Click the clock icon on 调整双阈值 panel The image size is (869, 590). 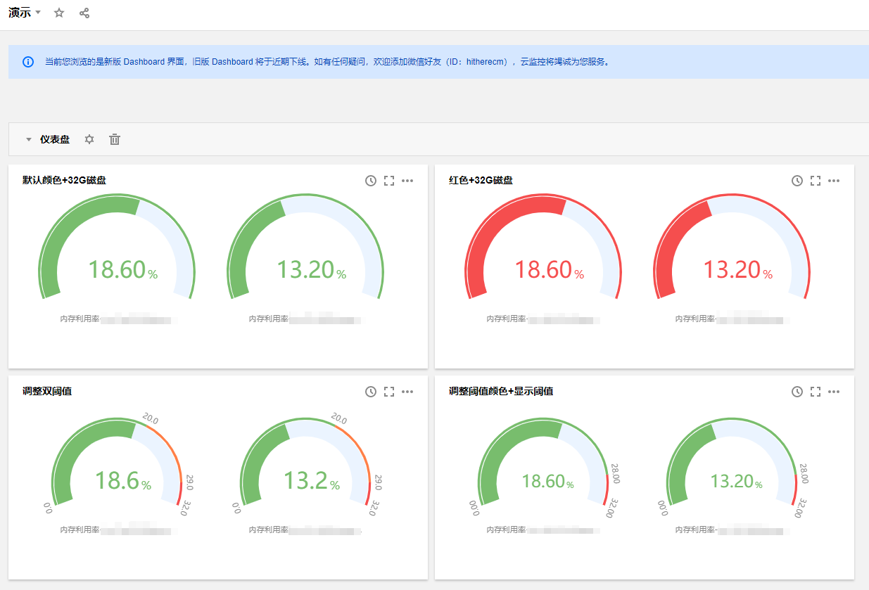(x=371, y=392)
